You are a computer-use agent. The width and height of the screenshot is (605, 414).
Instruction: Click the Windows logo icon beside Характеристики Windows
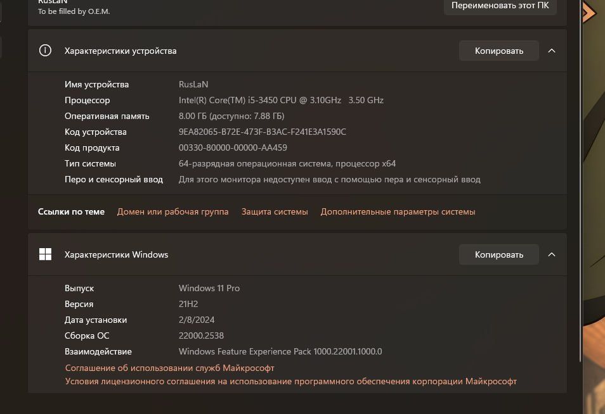click(x=45, y=254)
